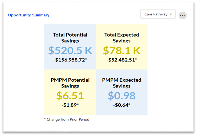
Task: Click the -$1.89 change amount
Action: point(70,105)
